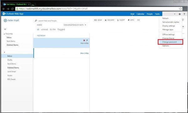Delete the selected message with red X
Image resolution: width=188 pixels, height=113 pixels.
[x=84, y=40]
